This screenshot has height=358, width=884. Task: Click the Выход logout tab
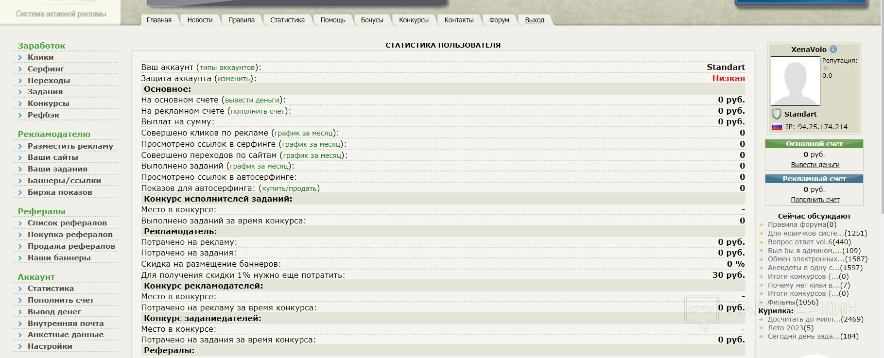coord(535,20)
